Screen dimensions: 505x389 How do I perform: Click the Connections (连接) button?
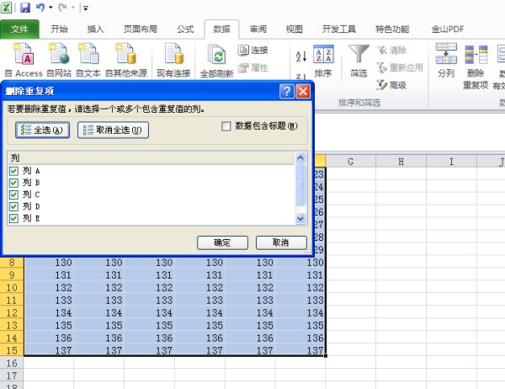[252, 50]
